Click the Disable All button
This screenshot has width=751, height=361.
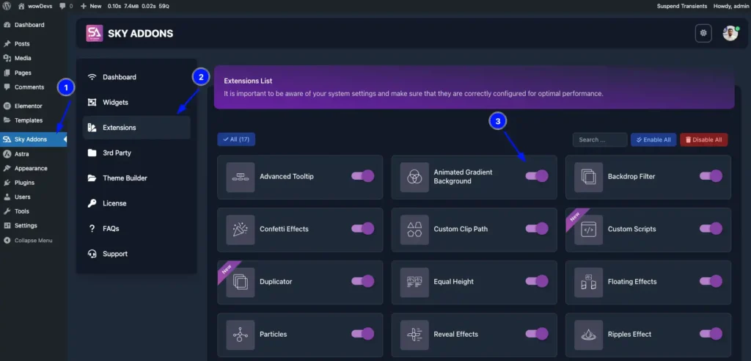pos(703,140)
